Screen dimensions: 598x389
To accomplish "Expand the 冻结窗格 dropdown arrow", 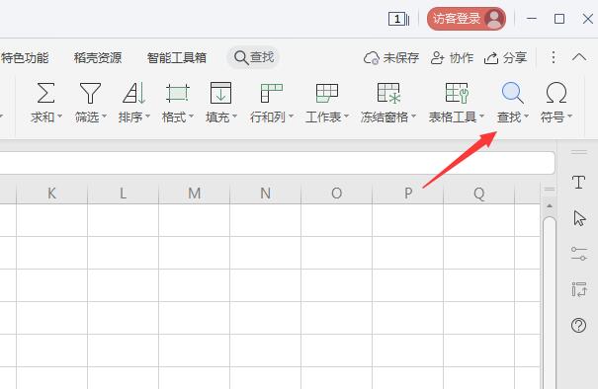I will click(413, 116).
